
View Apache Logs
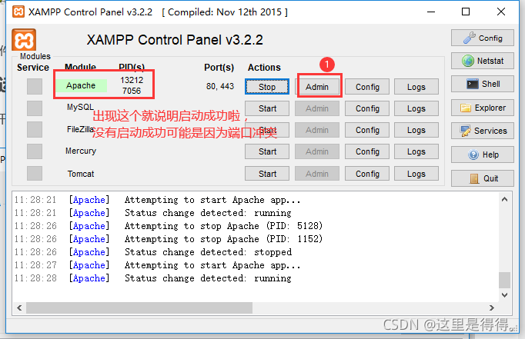pyautogui.click(x=416, y=87)
